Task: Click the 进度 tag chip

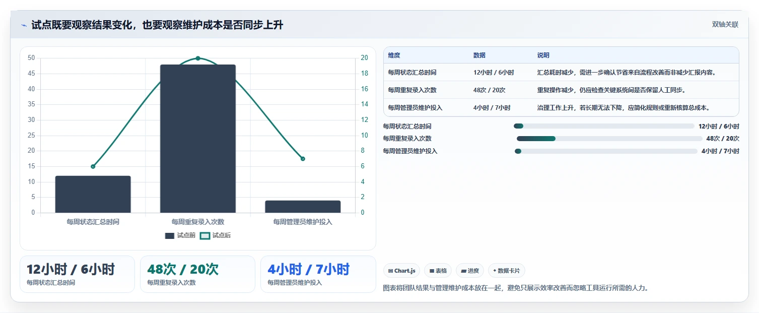Action: click(470, 271)
